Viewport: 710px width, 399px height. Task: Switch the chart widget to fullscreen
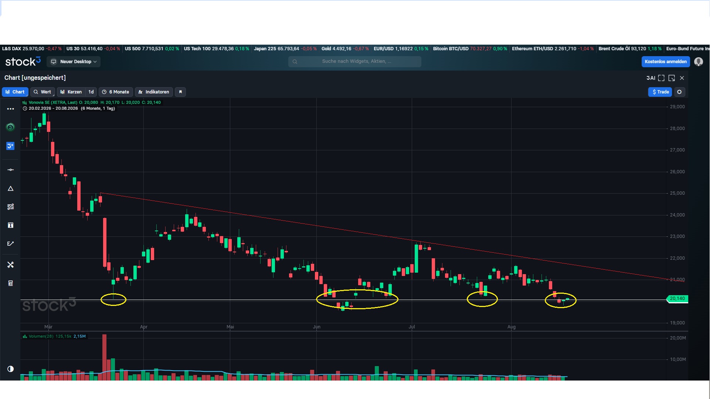[x=661, y=78]
